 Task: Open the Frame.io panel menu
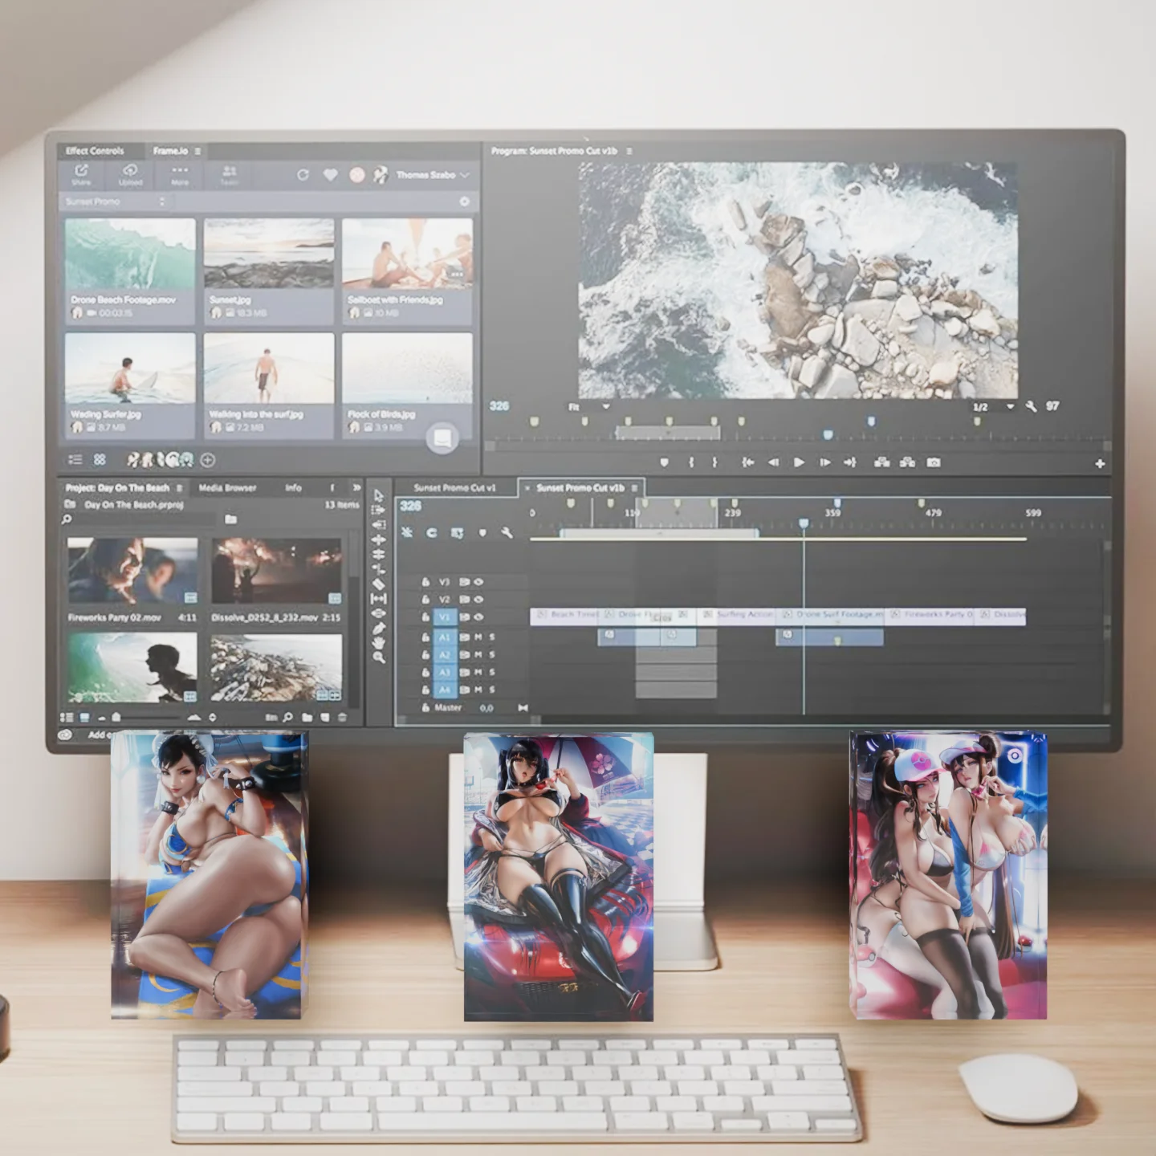tap(197, 151)
